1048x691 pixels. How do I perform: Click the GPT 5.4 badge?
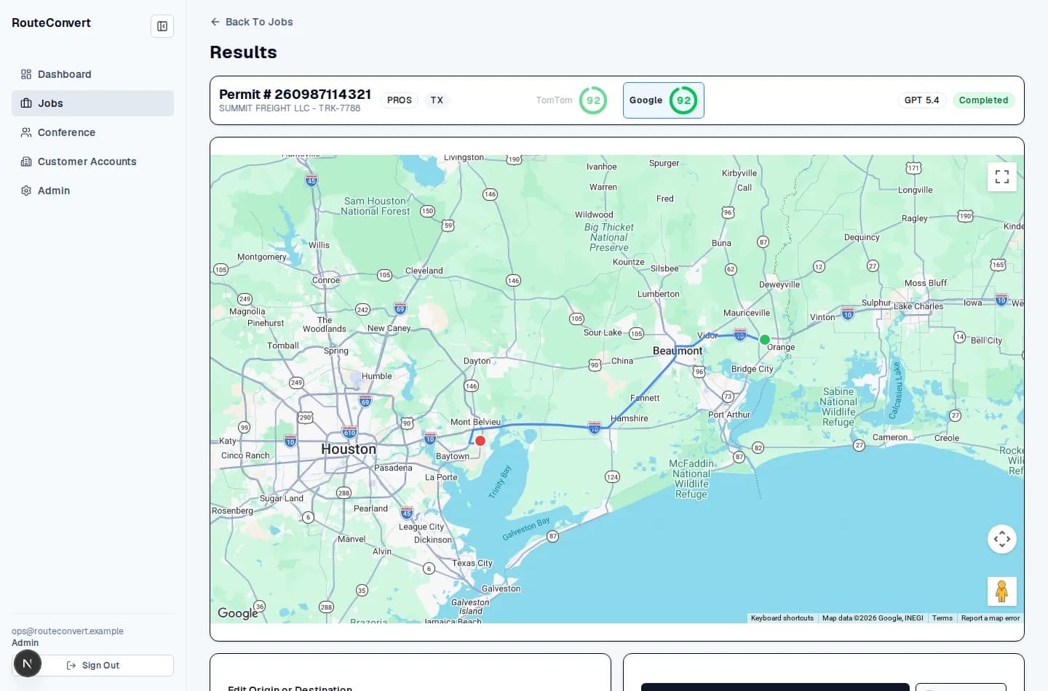click(921, 100)
